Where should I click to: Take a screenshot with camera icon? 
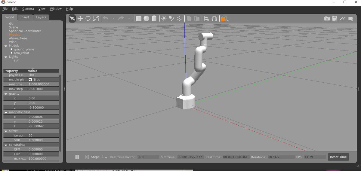pos(327,19)
